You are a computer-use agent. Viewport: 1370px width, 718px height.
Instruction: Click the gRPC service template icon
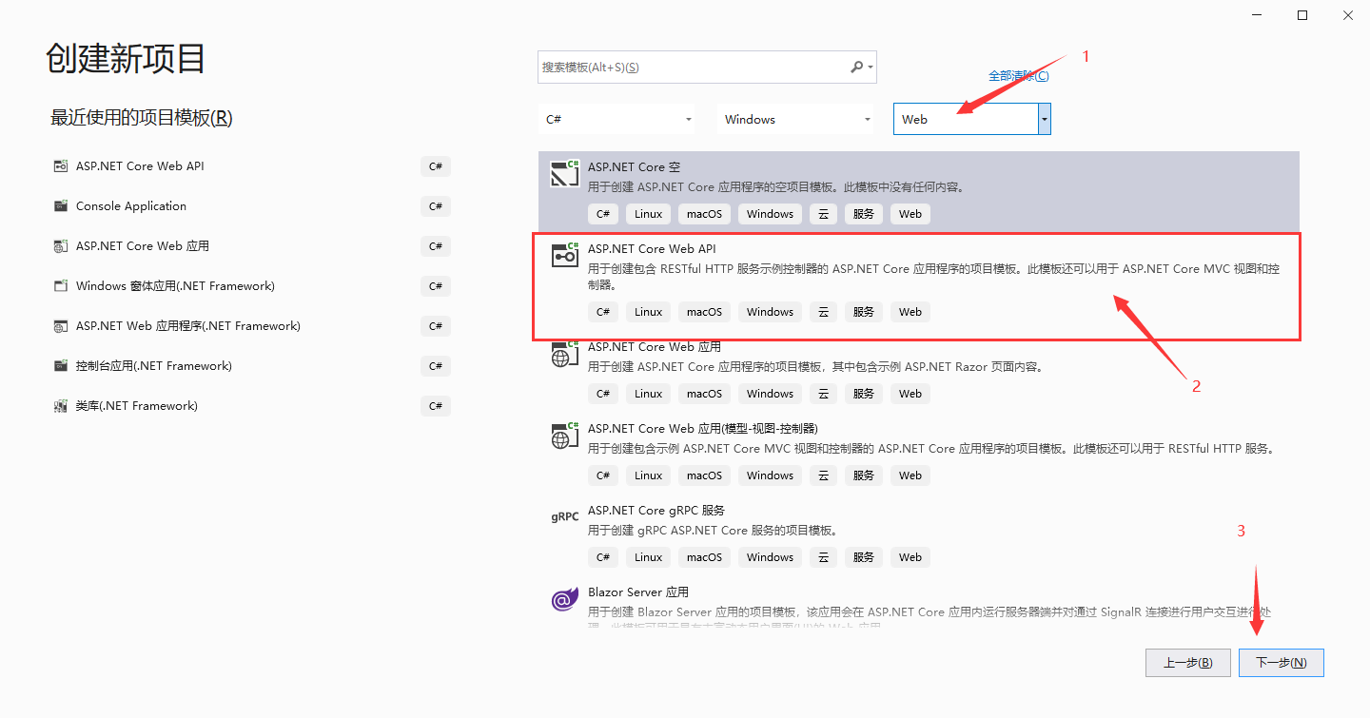[565, 517]
